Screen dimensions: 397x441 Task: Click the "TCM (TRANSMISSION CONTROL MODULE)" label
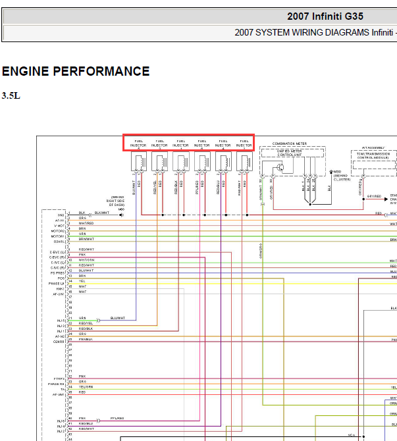tap(373, 156)
